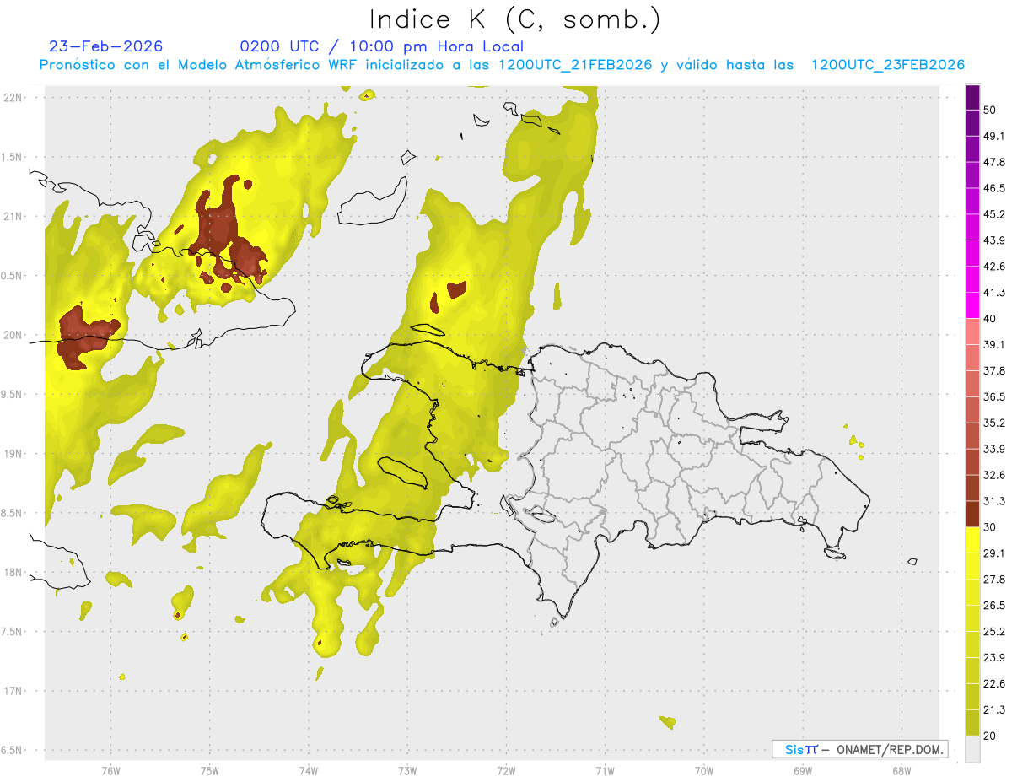Click the 21.3 color scale label

click(x=994, y=710)
